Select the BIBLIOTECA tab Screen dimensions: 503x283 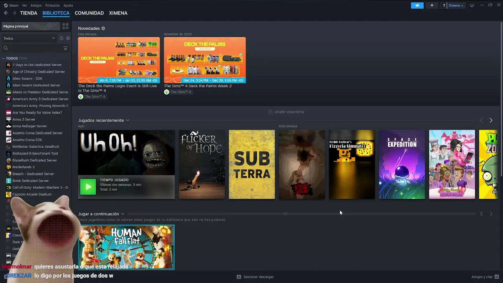[56, 13]
